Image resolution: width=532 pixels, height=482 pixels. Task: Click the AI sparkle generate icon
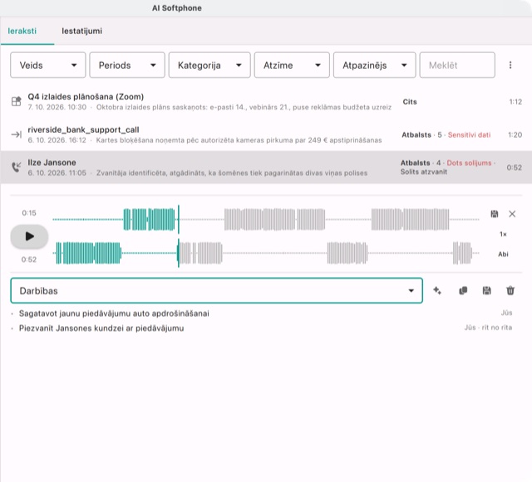[437, 290]
